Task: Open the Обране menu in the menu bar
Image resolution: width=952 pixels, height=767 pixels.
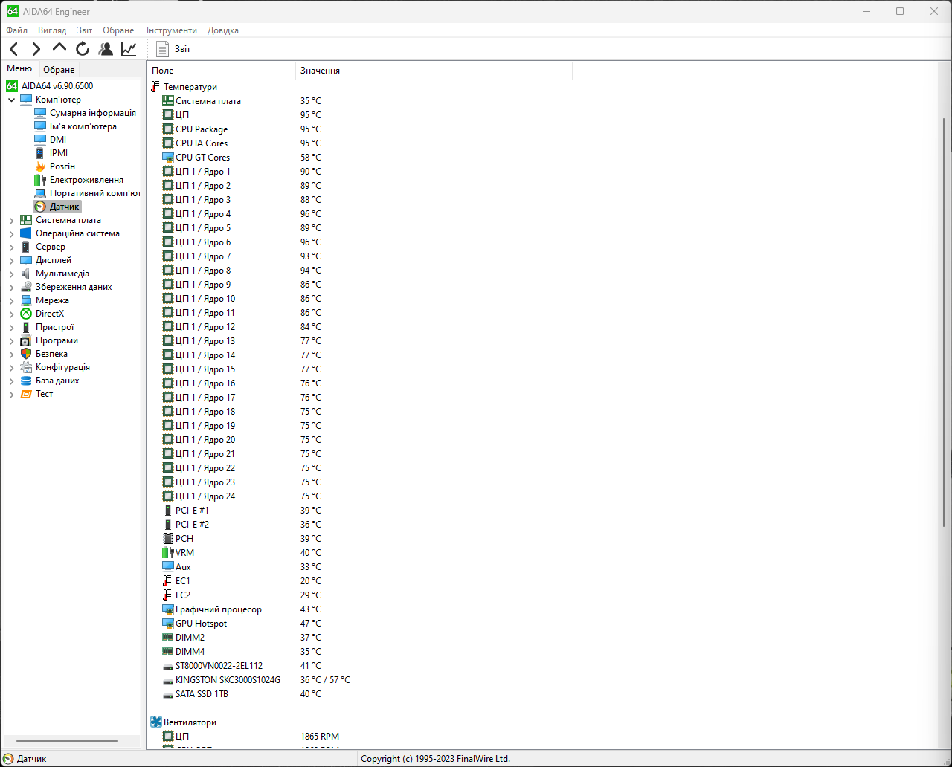Action: tap(118, 30)
